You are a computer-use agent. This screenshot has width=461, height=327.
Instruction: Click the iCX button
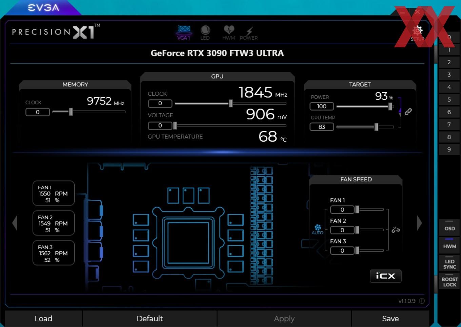(385, 276)
